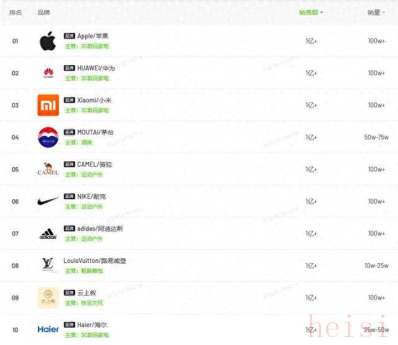Click the Apple brand logo
Viewport: 398px width, 345px height.
click(48, 41)
